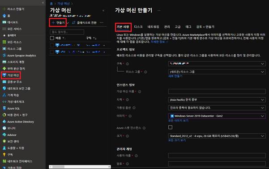Click the info icon beside 가상 머신 이름
This screenshot has width=269, height=169.
click(140, 91)
